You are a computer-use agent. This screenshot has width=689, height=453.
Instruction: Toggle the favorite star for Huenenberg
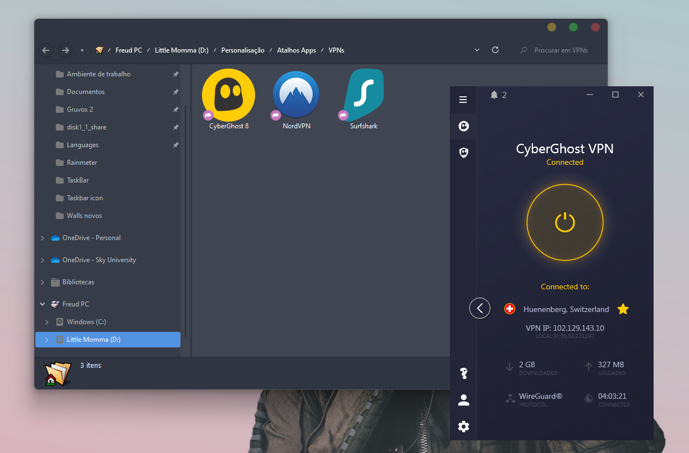tap(623, 309)
